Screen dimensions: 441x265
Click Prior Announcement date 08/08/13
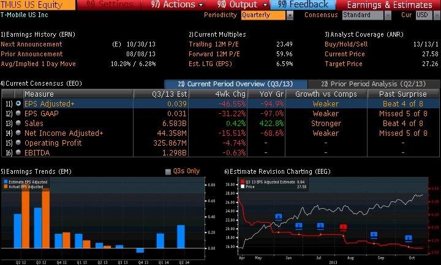coord(141,54)
